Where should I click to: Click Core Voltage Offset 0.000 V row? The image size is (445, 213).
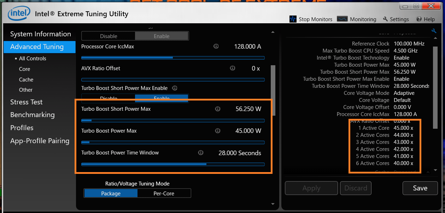point(377,107)
